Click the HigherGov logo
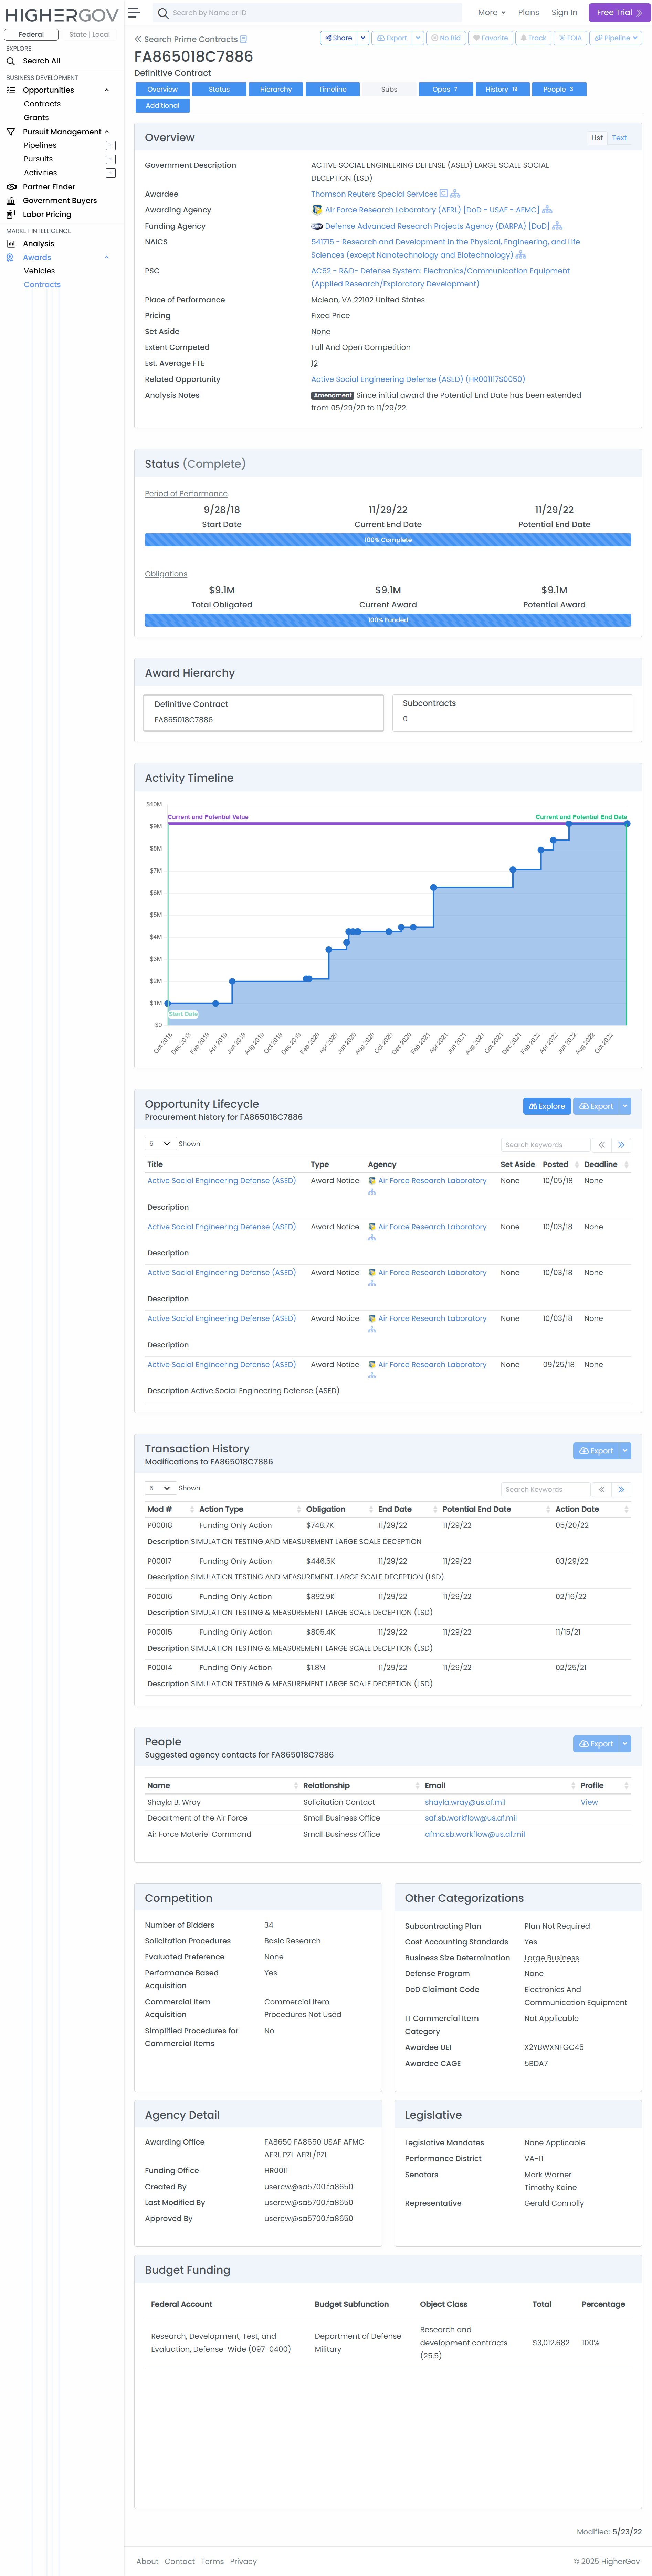This screenshot has width=652, height=2576. point(62,15)
